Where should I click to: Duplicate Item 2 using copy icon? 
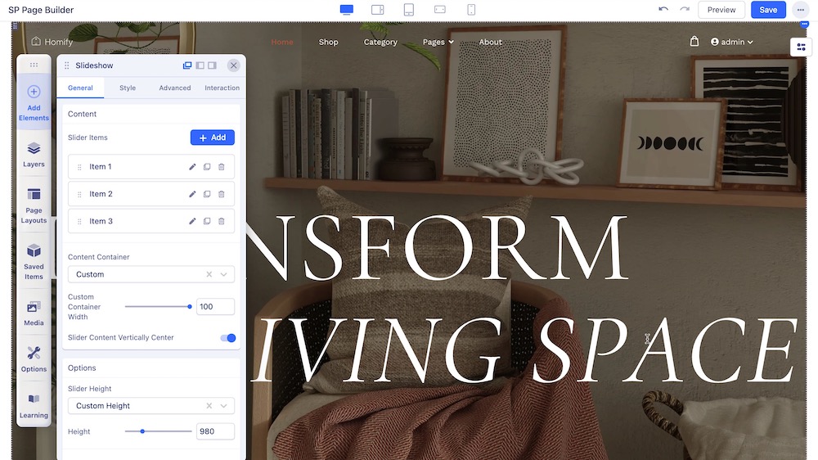coord(207,194)
